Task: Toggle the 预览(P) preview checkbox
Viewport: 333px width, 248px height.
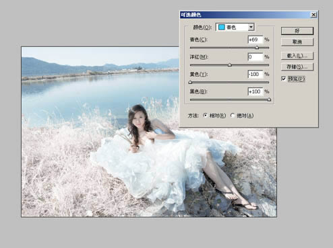Action: tap(284, 79)
